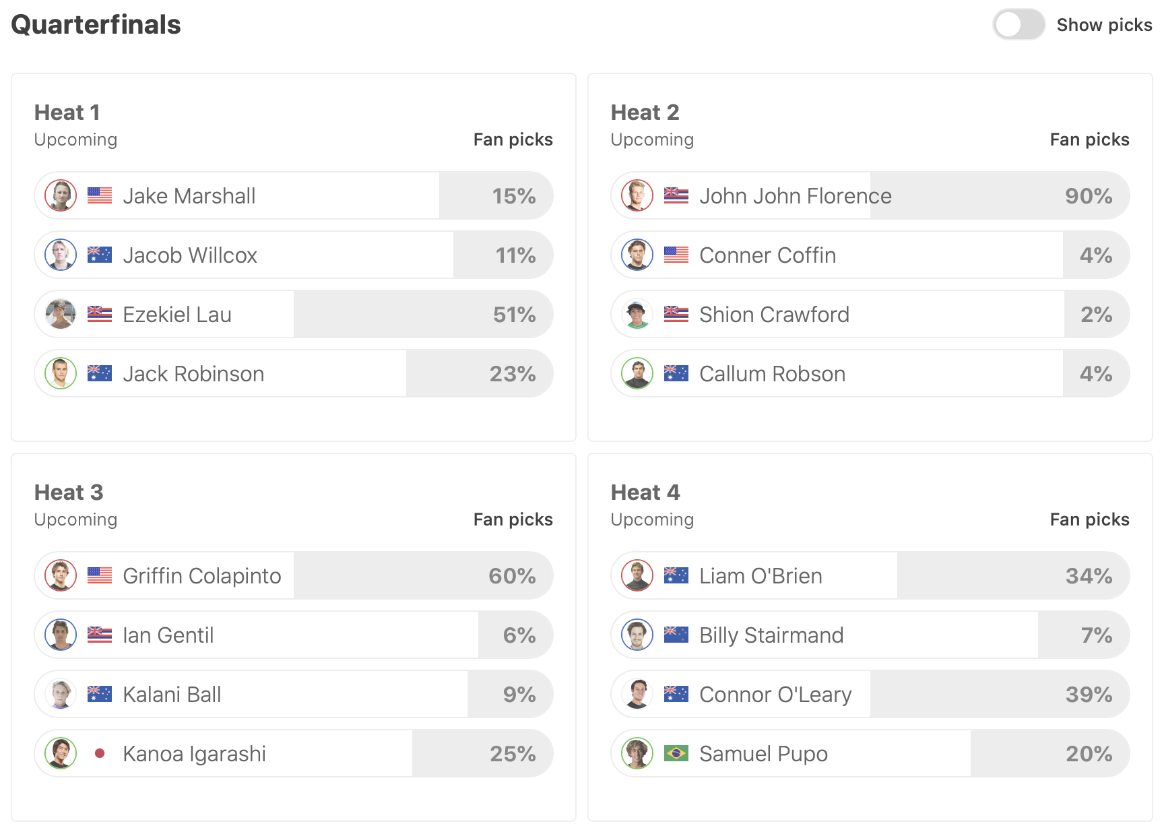Select Jack Robinson in Heat 1
1164x830 pixels.
(x=193, y=374)
